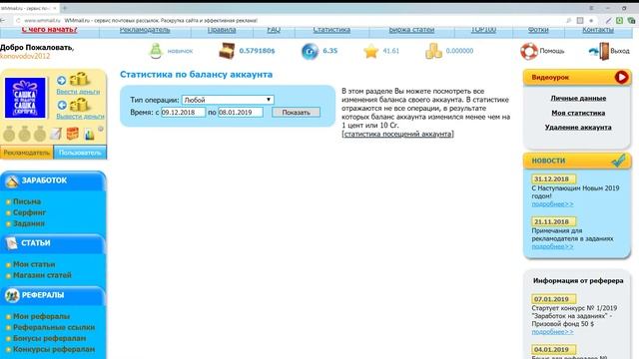Open Help via the lifebuoy icon
639x359 pixels.
pos(529,51)
